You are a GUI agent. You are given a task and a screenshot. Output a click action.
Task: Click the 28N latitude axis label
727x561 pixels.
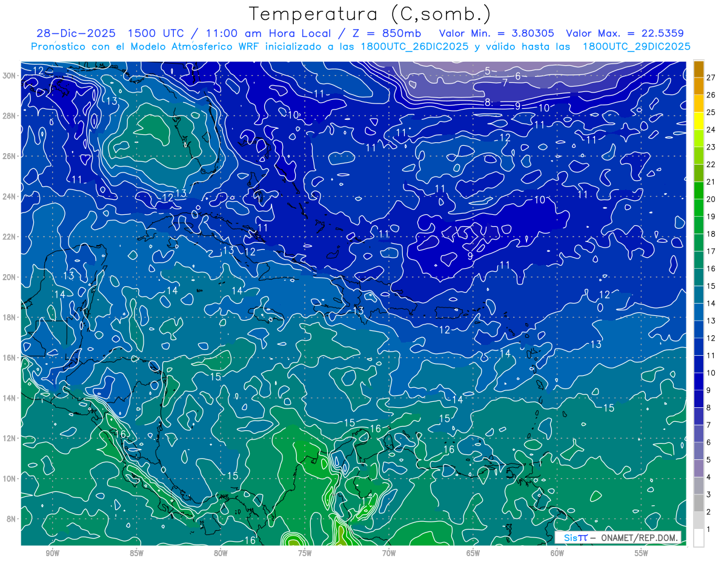(x=9, y=116)
